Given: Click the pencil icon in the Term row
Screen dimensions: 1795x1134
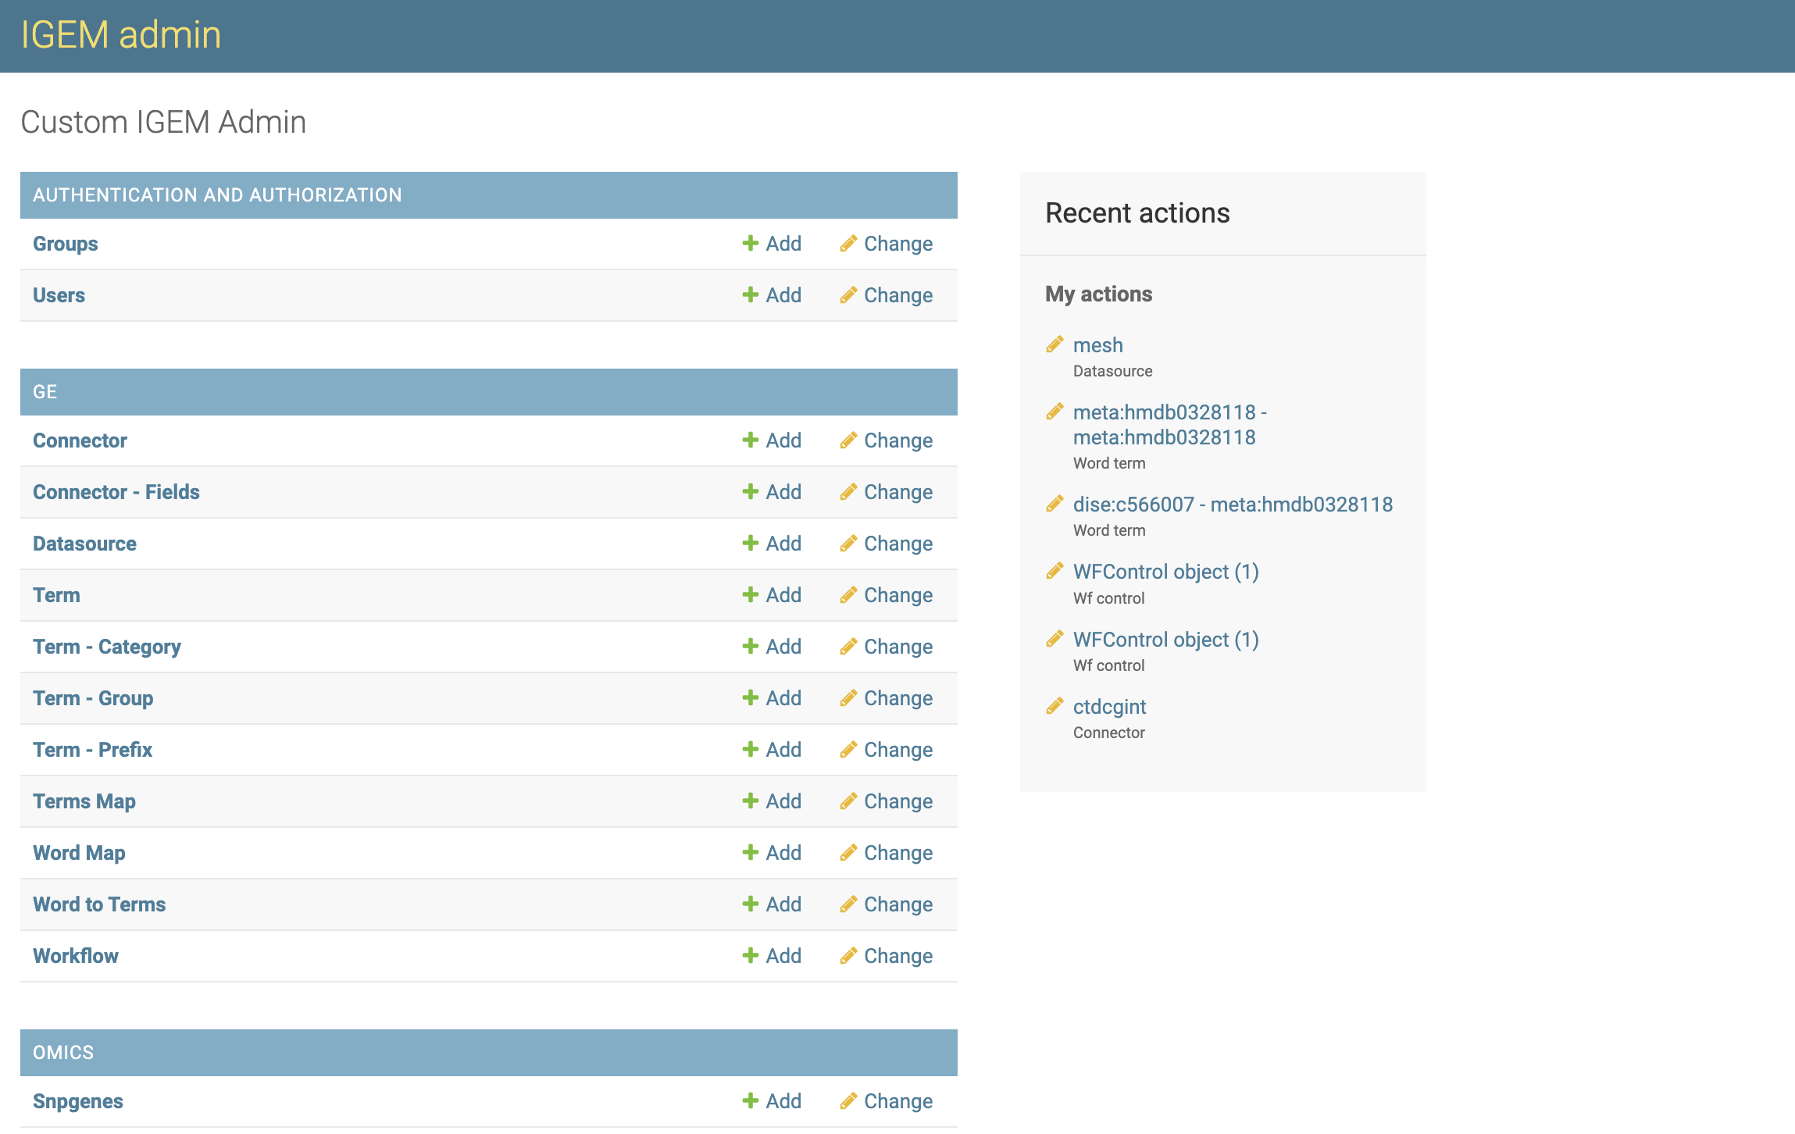Looking at the screenshot, I should click(x=848, y=595).
